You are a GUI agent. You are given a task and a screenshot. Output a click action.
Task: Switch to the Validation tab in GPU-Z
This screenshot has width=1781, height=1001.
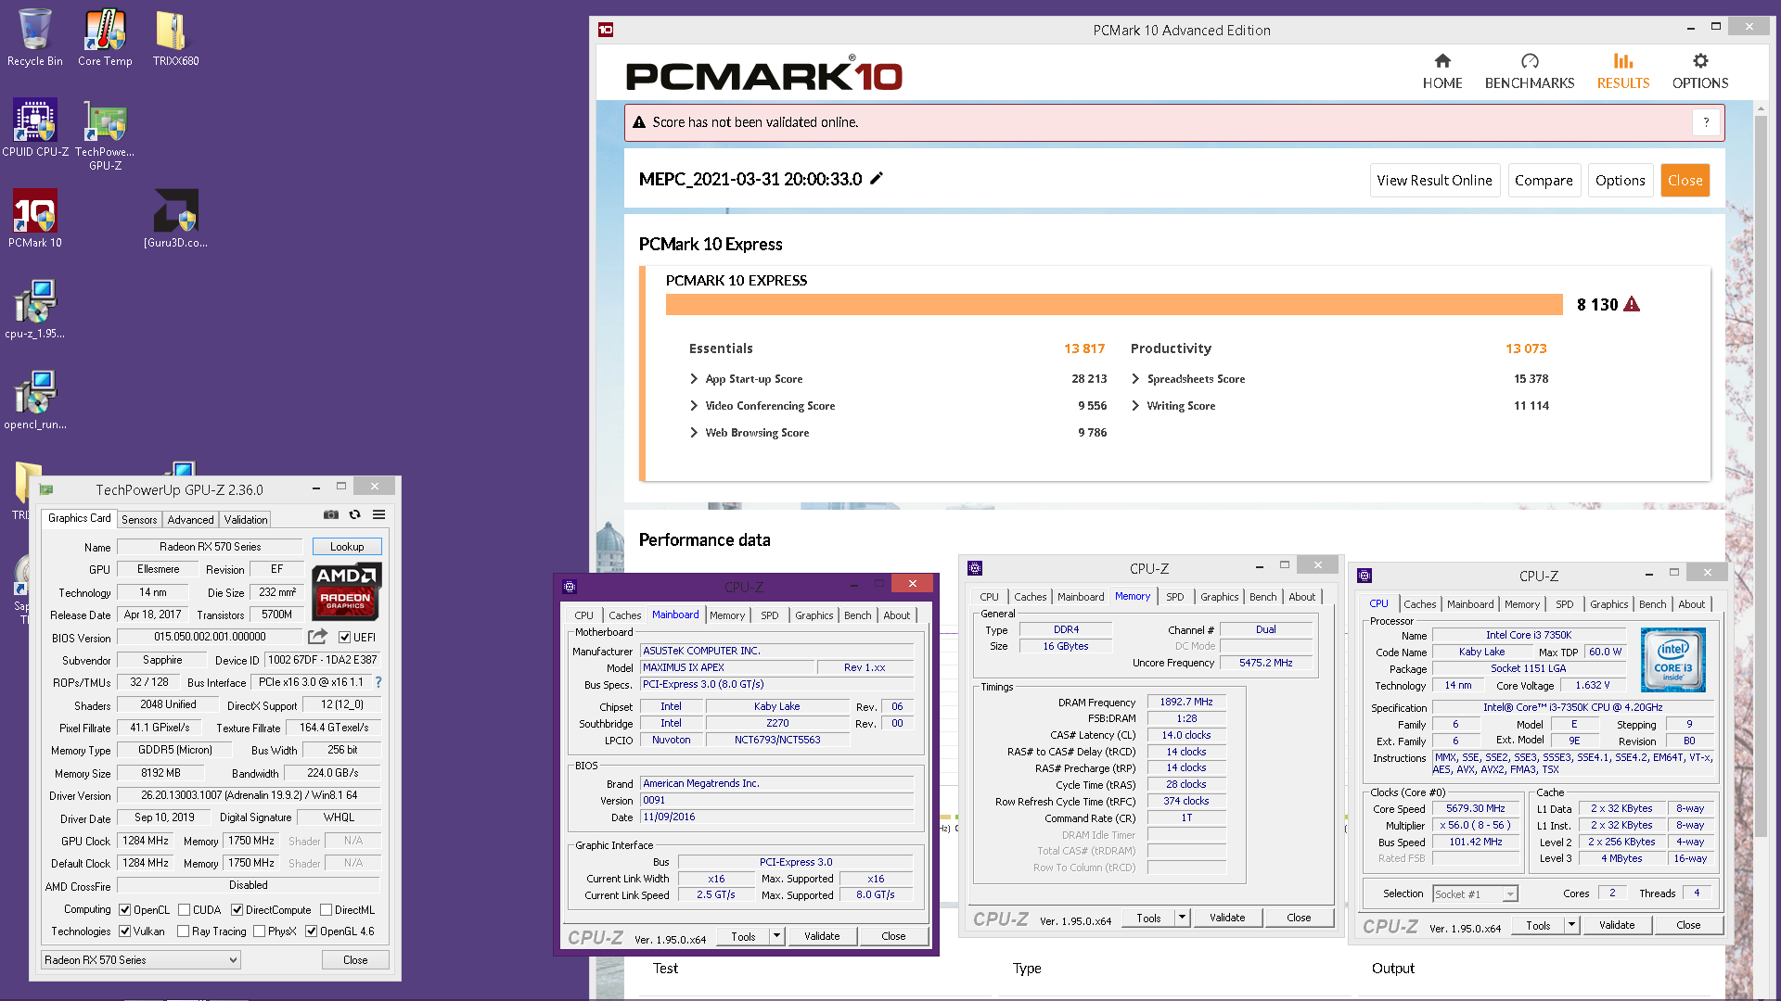(246, 519)
